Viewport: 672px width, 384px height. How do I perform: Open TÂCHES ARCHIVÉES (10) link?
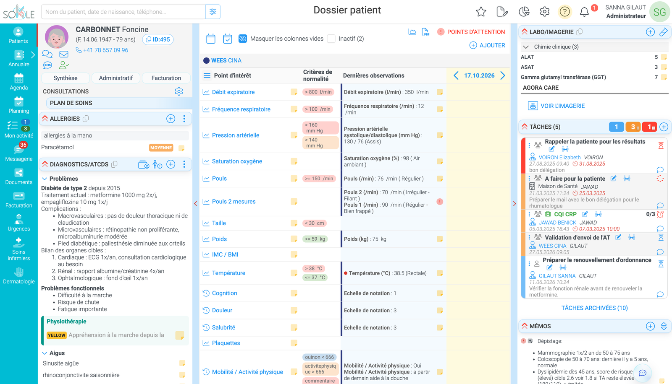coord(595,308)
